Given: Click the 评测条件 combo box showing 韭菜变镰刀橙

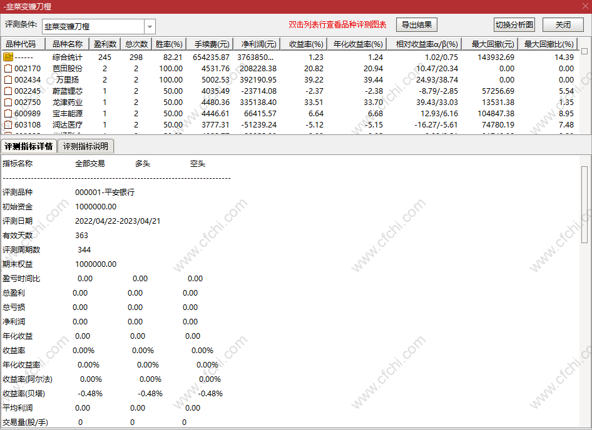Looking at the screenshot, I should [x=98, y=27].
